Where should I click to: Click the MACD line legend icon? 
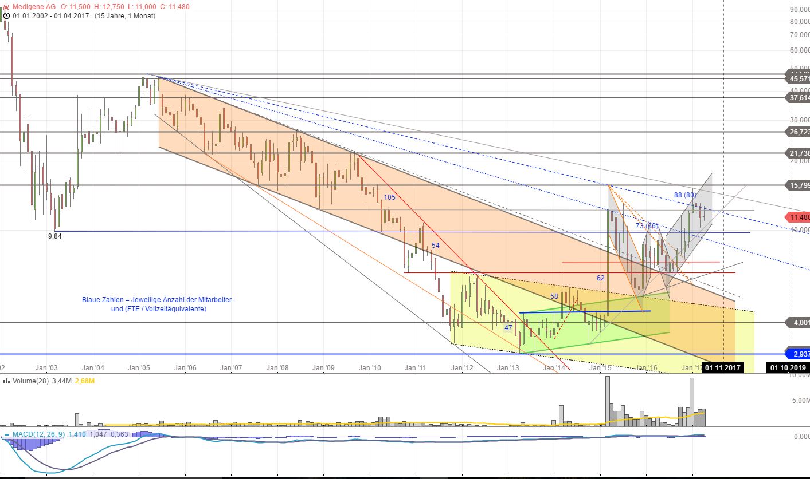click(x=6, y=435)
